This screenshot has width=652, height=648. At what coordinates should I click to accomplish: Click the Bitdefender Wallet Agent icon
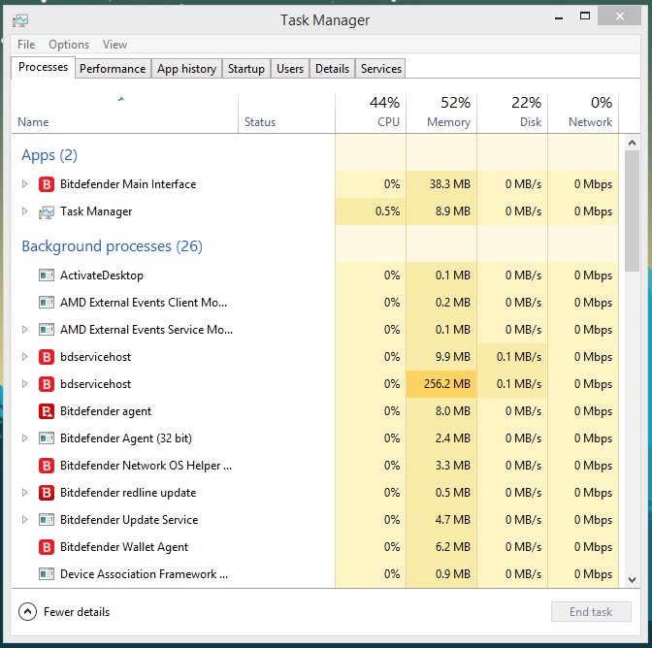click(x=47, y=547)
